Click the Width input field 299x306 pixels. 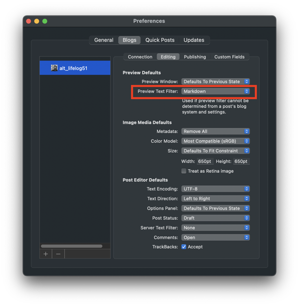point(205,161)
